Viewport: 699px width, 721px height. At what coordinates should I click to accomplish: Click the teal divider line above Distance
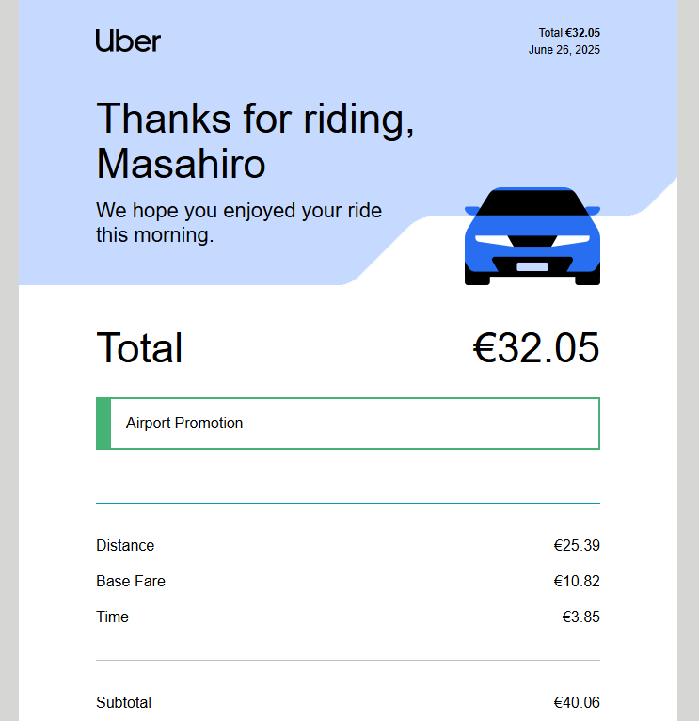(348, 503)
